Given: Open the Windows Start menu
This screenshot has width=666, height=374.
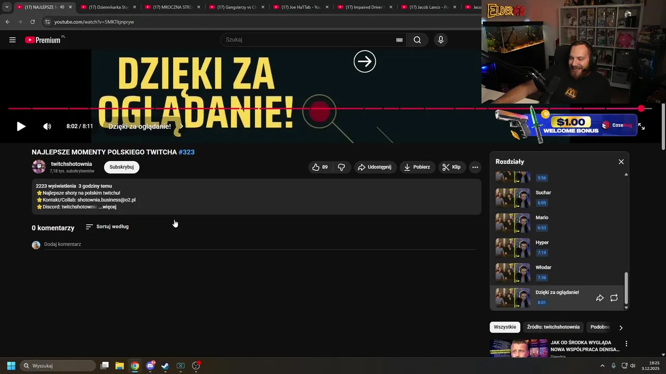Looking at the screenshot, I should tap(11, 366).
